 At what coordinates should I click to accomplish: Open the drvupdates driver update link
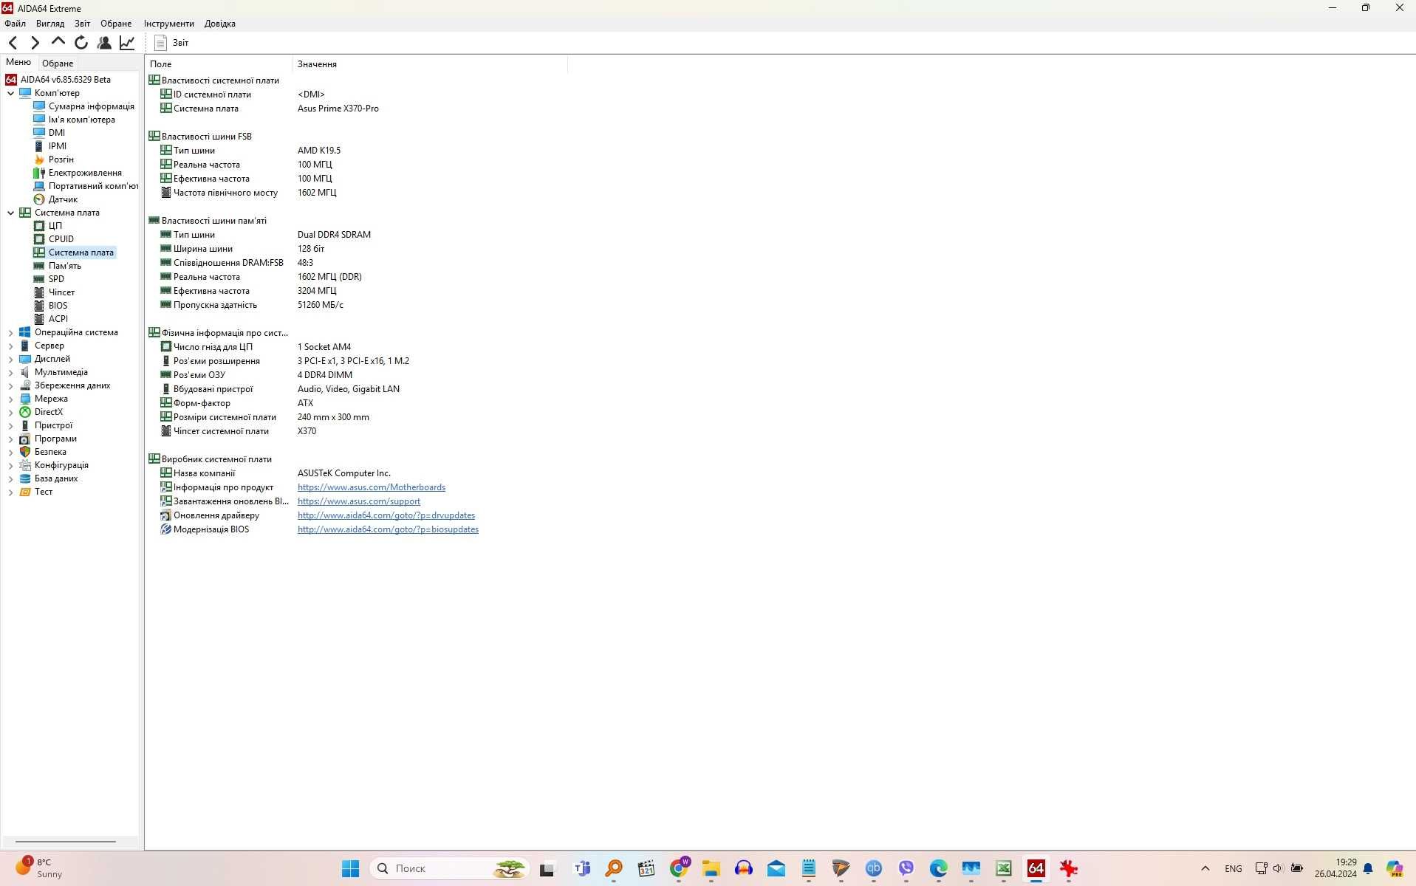(x=386, y=515)
